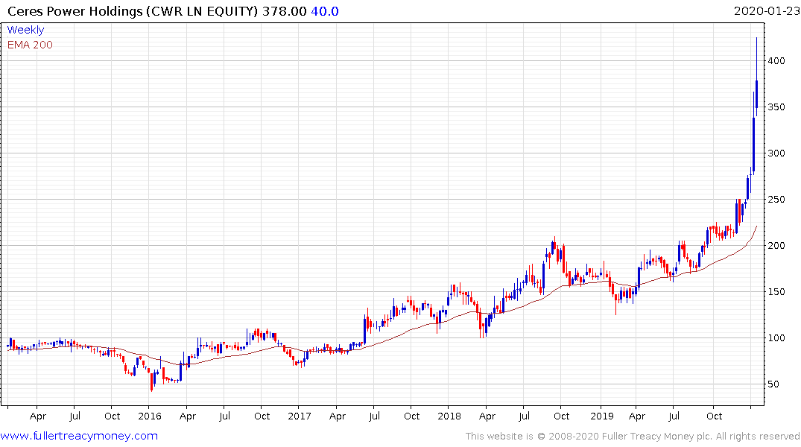The height and width of the screenshot is (447, 801).
Task: Click the 2019 year axis label
Action: point(602,416)
